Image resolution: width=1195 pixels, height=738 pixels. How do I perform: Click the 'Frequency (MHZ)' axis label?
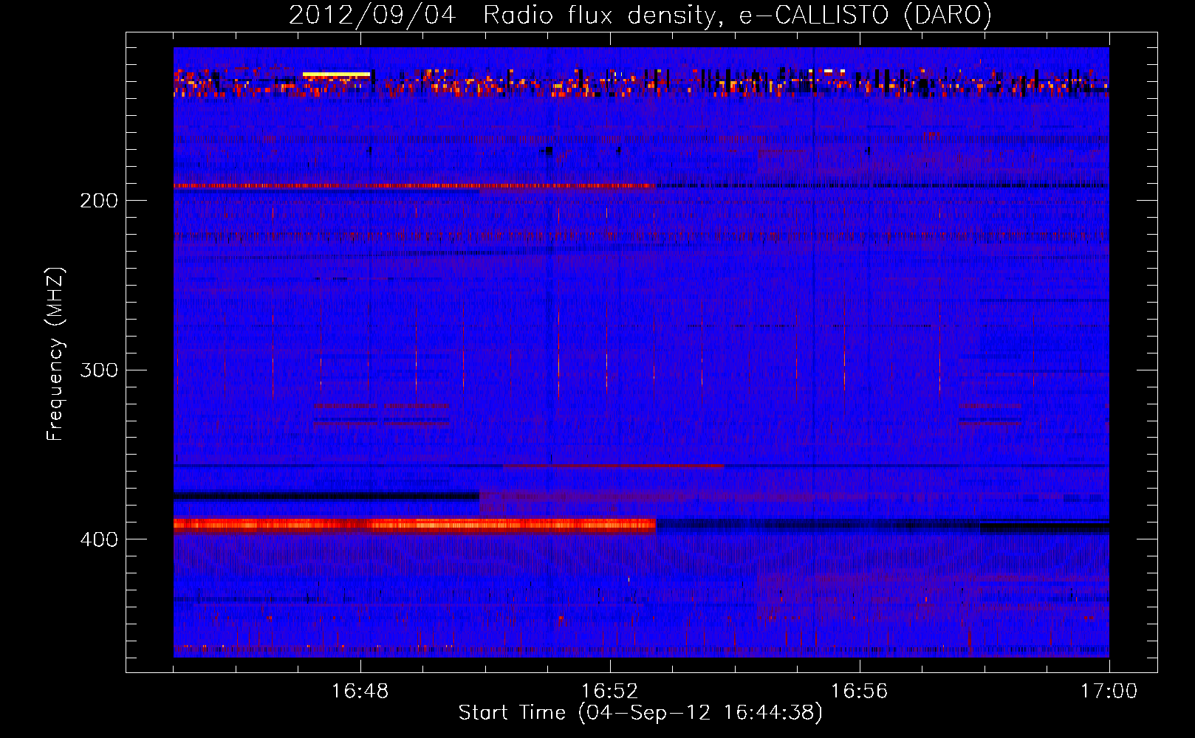(x=55, y=354)
